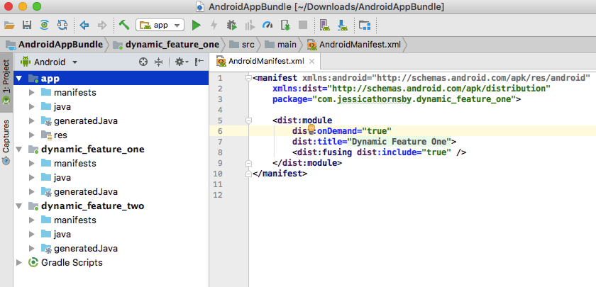Close the AndroidManifest.xml editor tab

click(311, 62)
